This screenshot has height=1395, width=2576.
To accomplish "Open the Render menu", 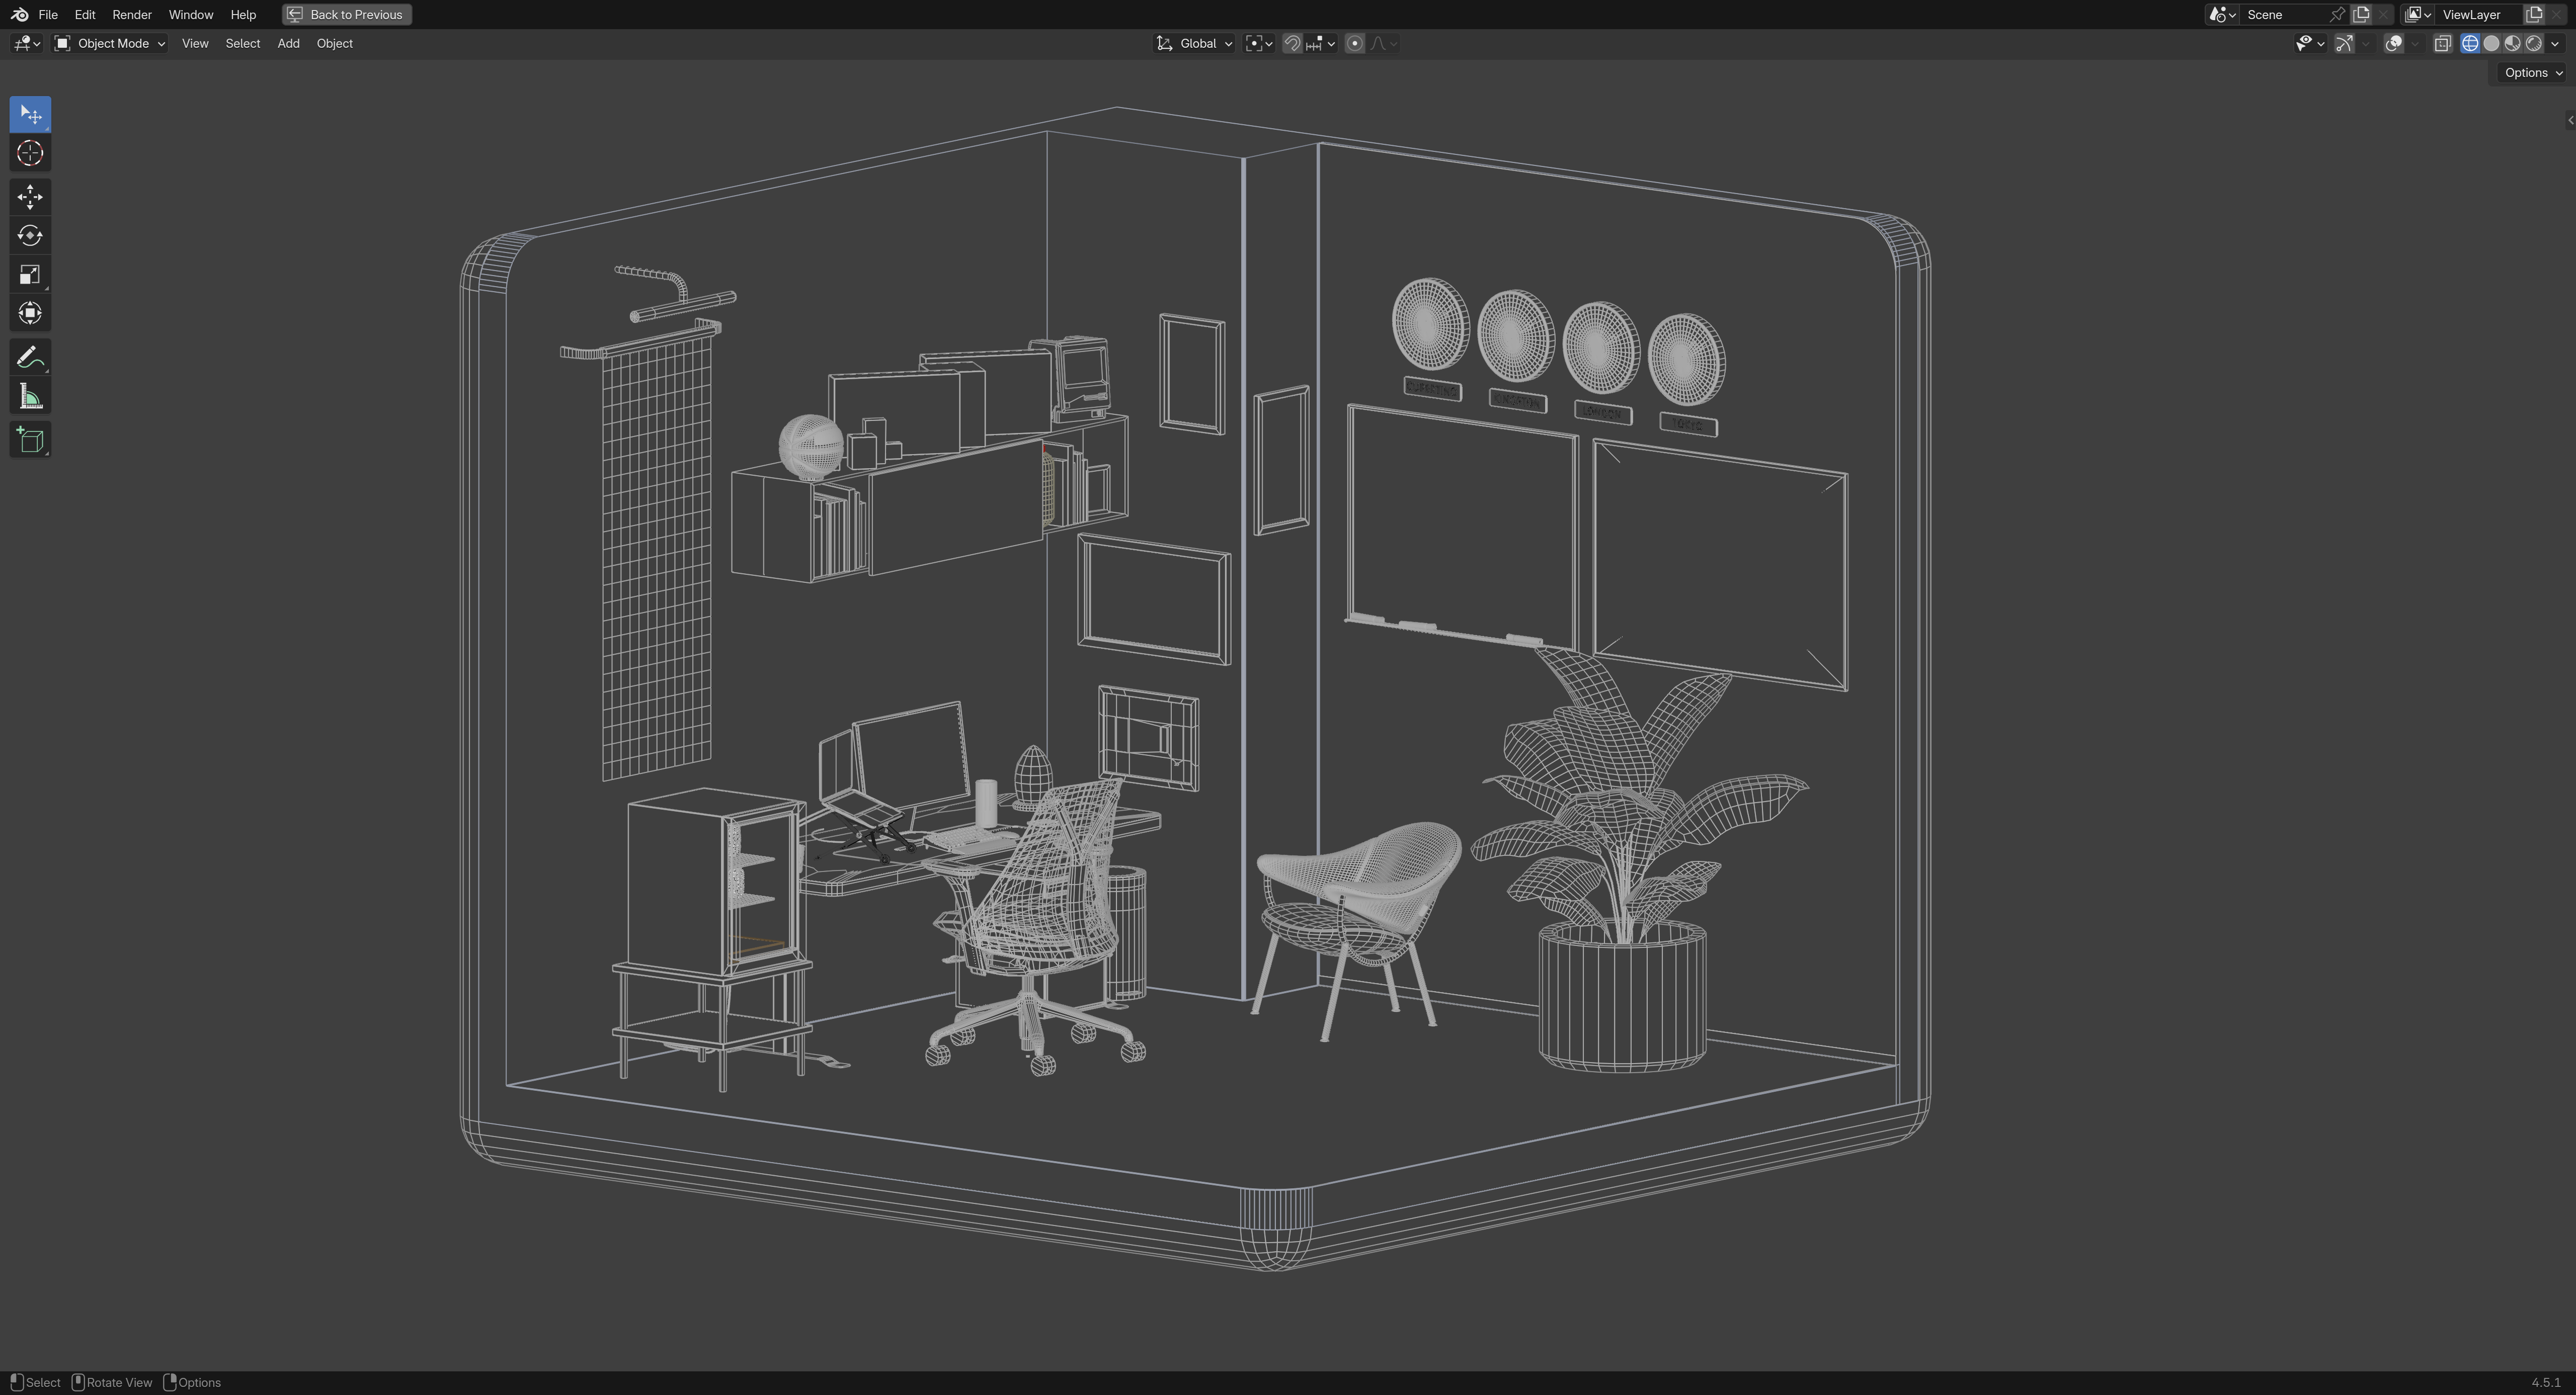I will point(132,15).
